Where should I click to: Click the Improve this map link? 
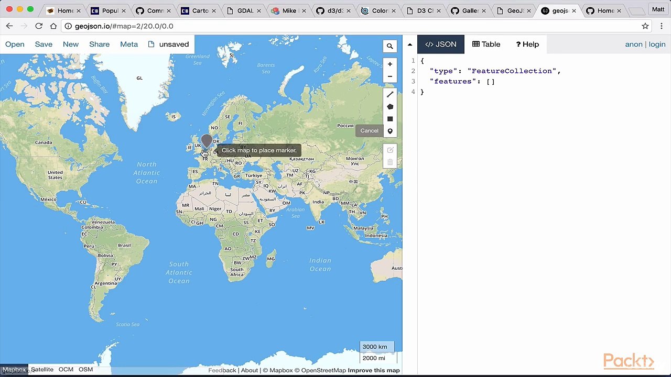[x=374, y=371]
